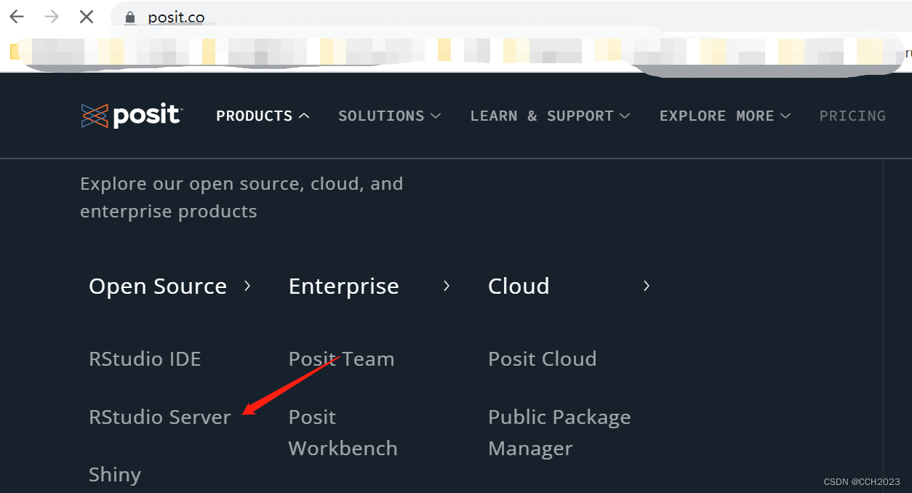
Task: Click the chevron next to PRODUCTS
Action: [x=304, y=116]
